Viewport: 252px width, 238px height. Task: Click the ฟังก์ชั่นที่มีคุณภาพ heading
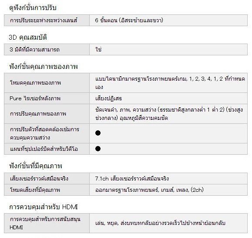coord(36,166)
